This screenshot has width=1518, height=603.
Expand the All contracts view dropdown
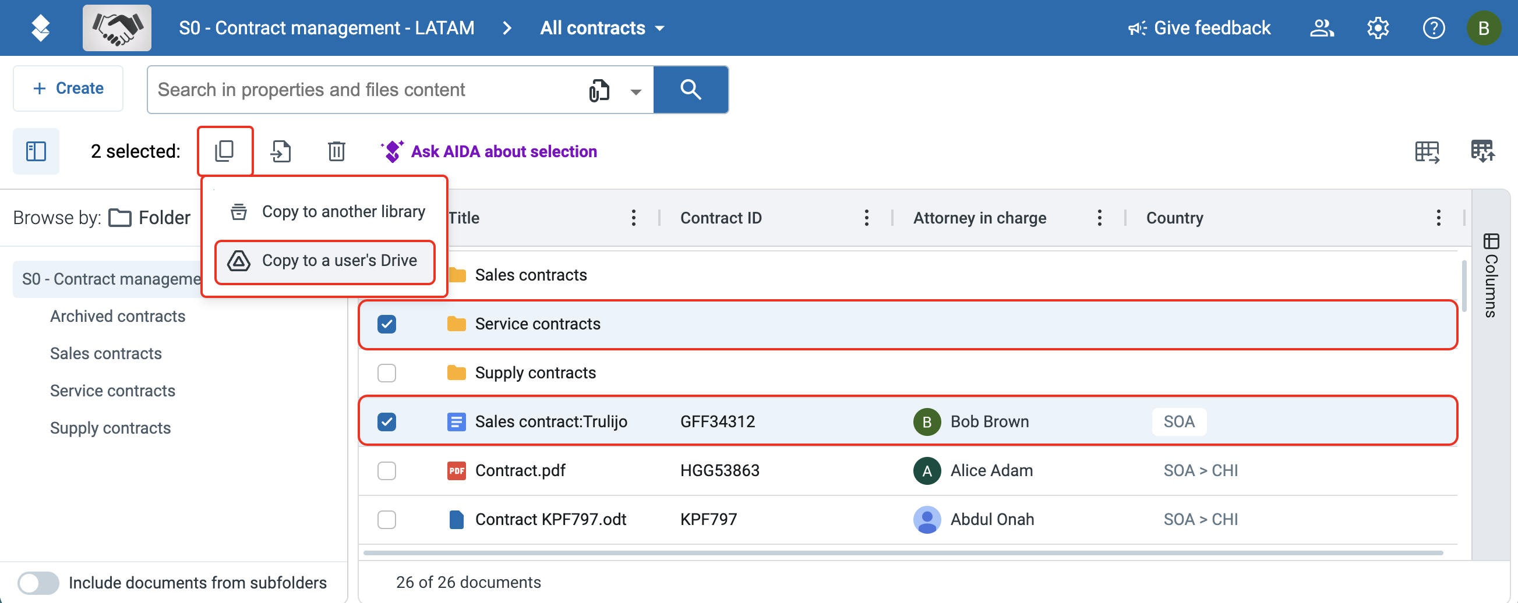(602, 28)
